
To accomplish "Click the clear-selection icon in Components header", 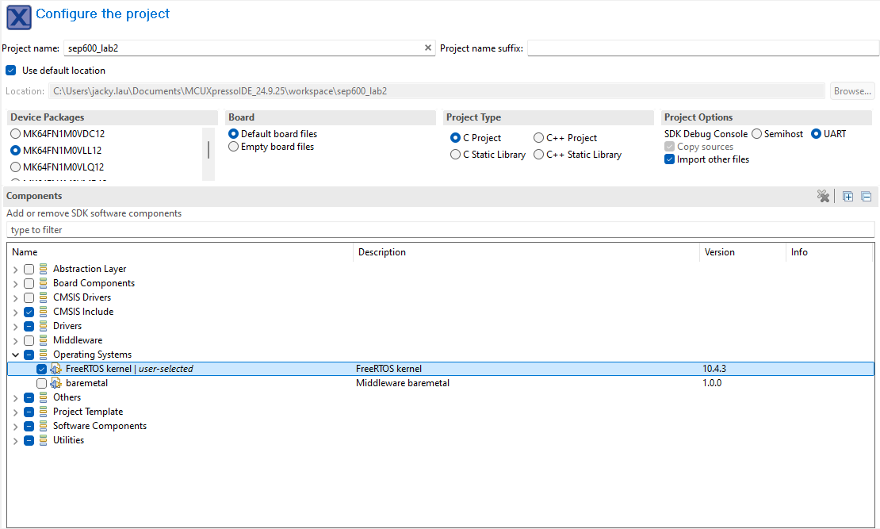I will pyautogui.click(x=823, y=197).
